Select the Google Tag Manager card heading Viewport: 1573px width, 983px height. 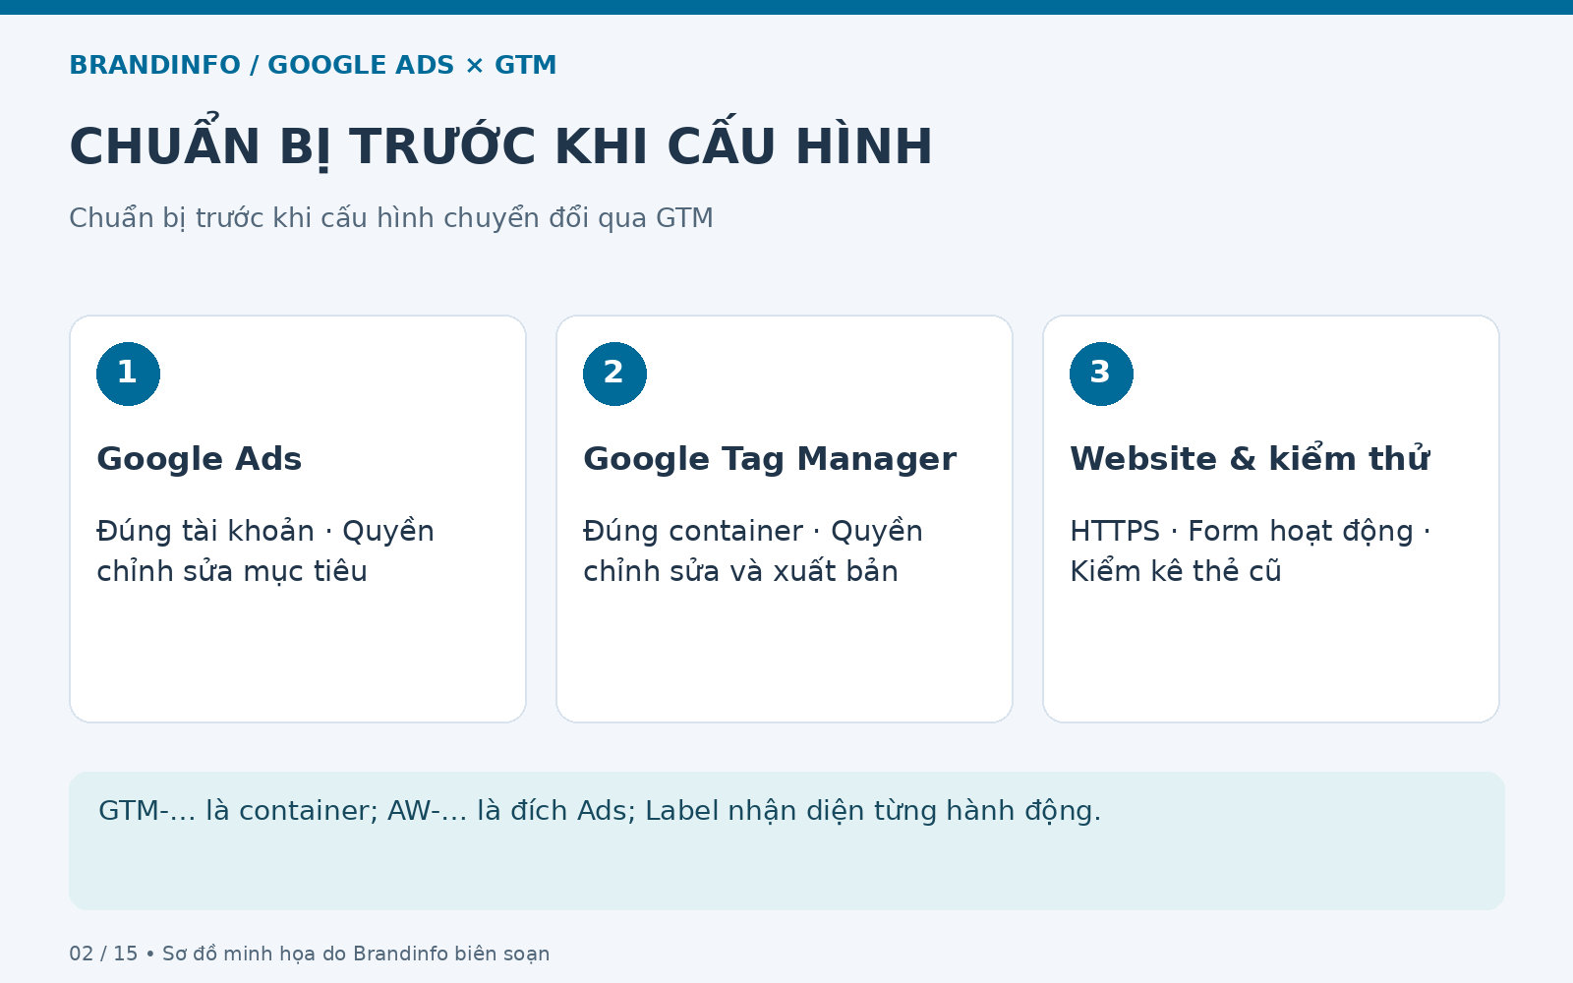pyautogui.click(x=769, y=459)
